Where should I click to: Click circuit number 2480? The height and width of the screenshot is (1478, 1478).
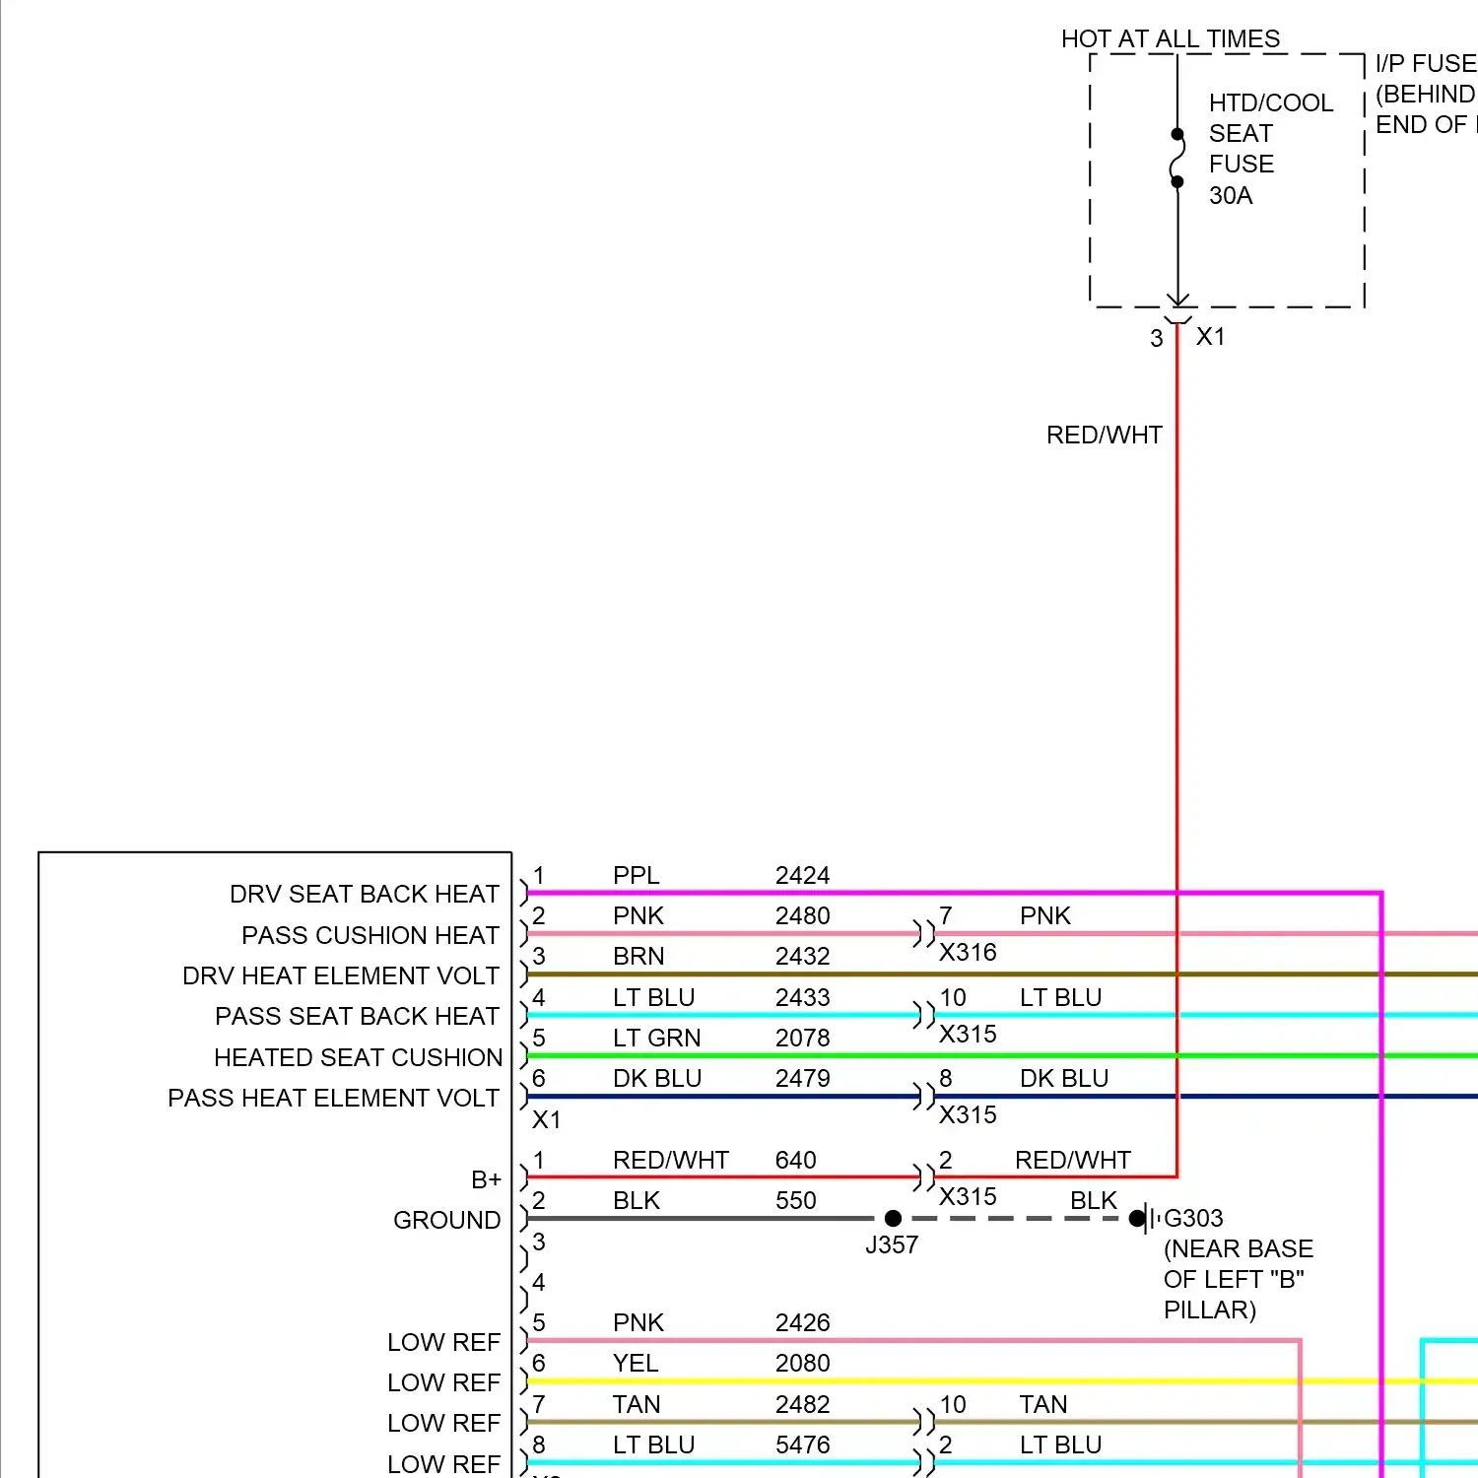803,915
